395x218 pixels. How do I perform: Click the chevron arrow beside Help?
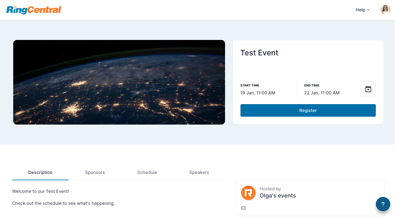coord(369,10)
